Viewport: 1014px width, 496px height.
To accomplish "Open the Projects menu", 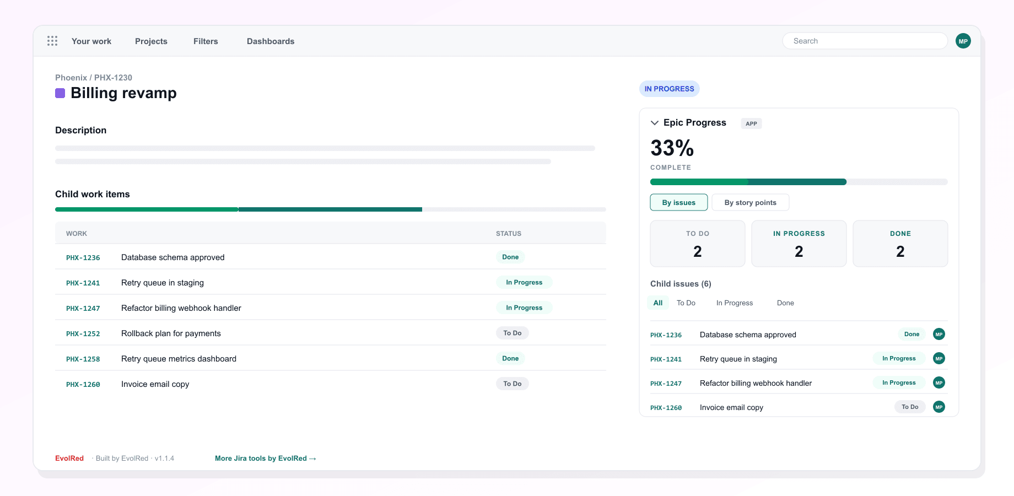I will (x=151, y=41).
